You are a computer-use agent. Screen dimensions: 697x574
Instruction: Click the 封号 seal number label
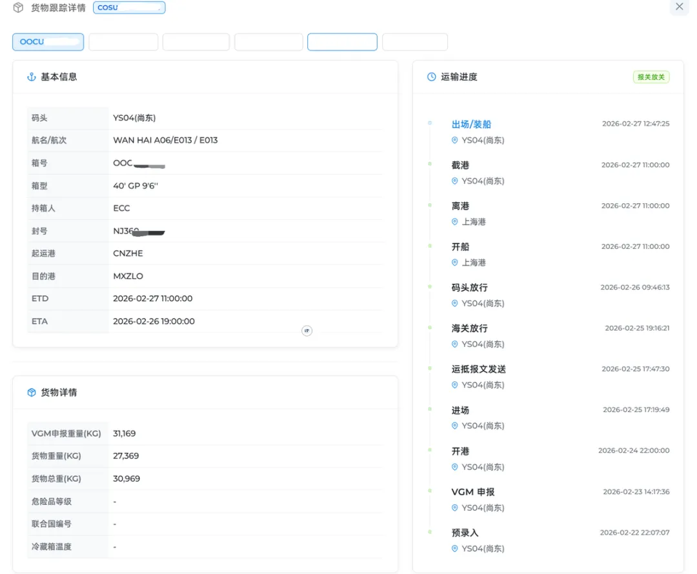click(39, 231)
